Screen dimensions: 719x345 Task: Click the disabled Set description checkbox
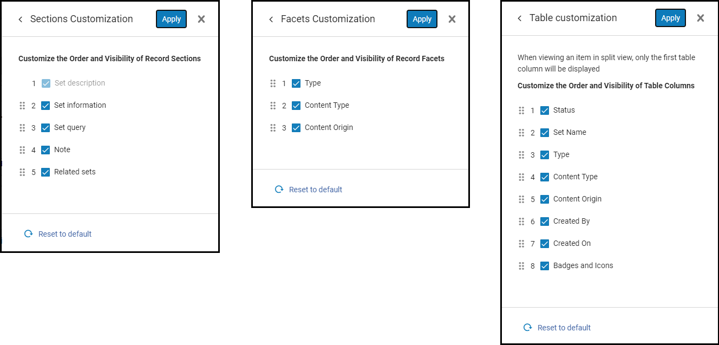coord(46,83)
